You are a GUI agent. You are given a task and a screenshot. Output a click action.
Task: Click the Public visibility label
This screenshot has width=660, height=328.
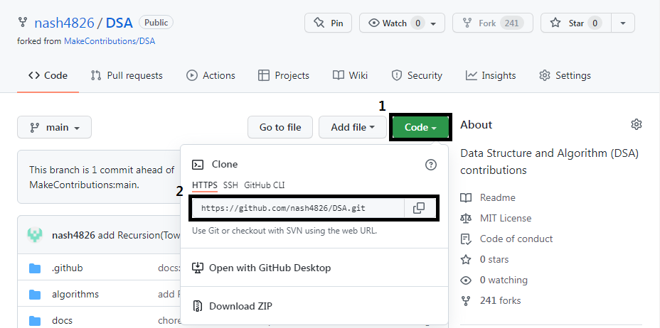click(x=156, y=23)
